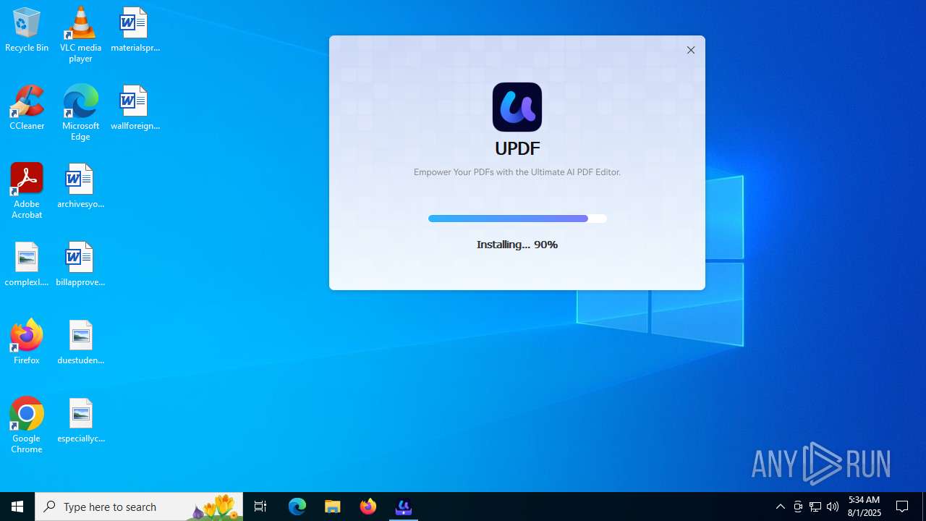Click the "Installing... 90%" status text
Image resolution: width=926 pixels, height=521 pixels.
click(x=517, y=245)
